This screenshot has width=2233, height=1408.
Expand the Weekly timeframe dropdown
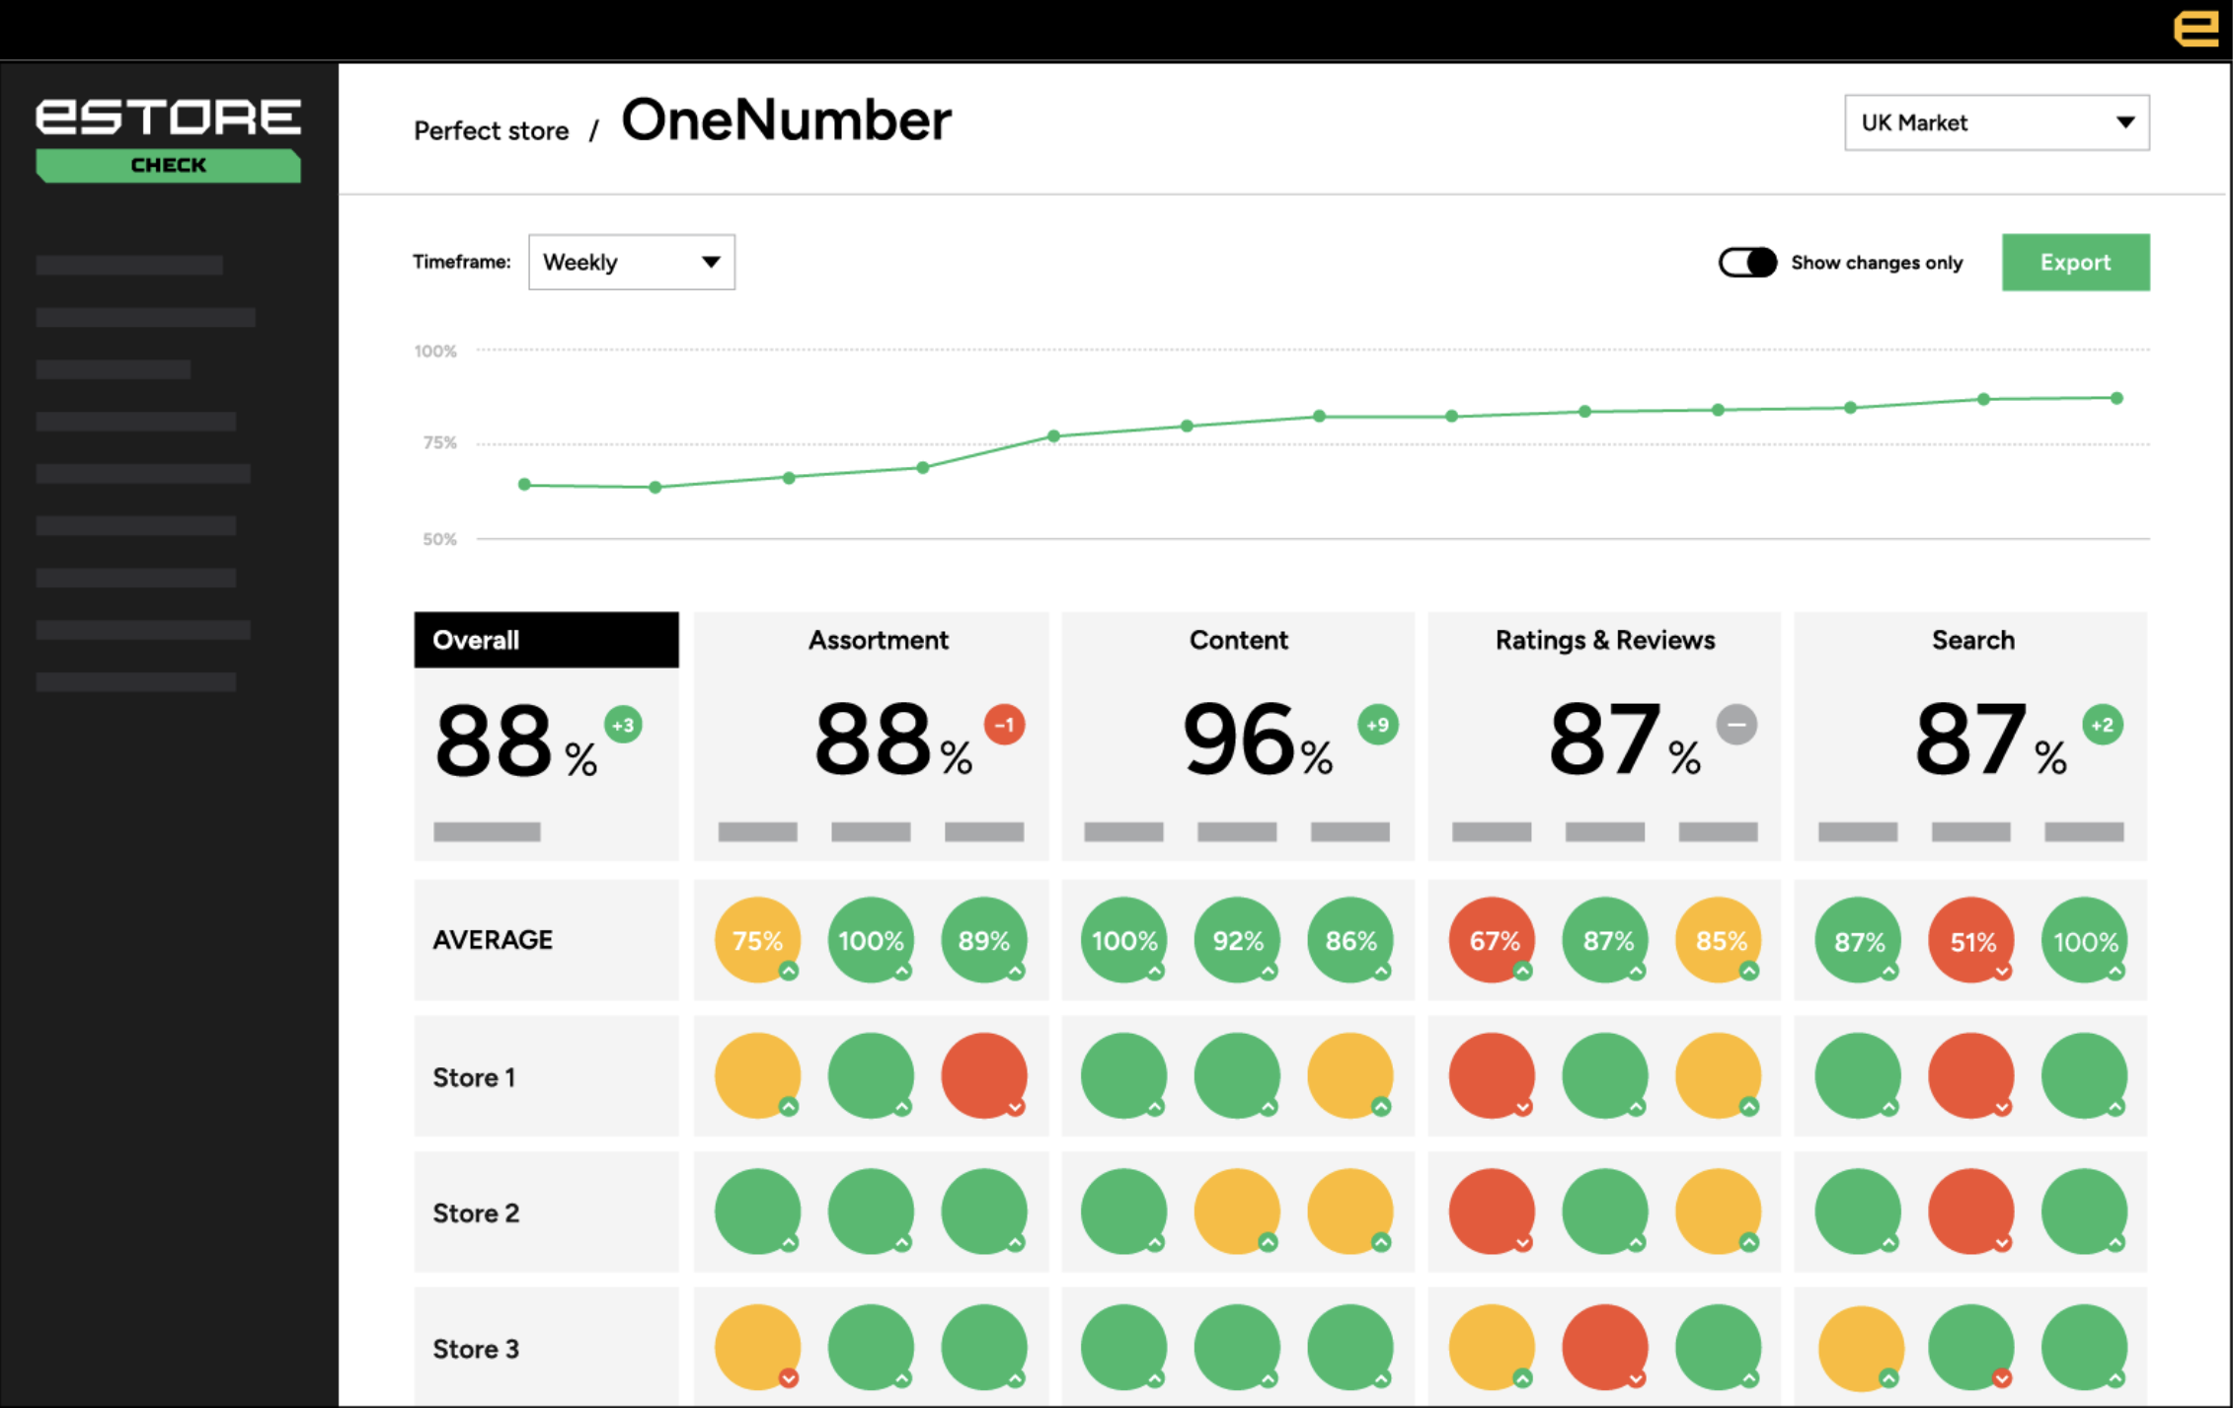point(631,263)
